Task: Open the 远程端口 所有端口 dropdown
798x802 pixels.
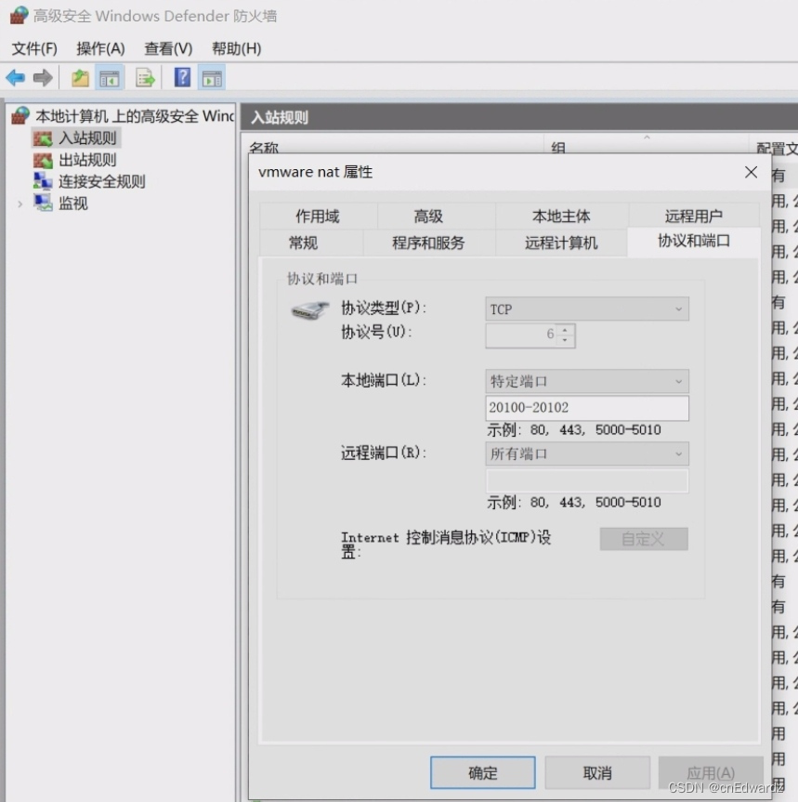Action: tap(587, 454)
